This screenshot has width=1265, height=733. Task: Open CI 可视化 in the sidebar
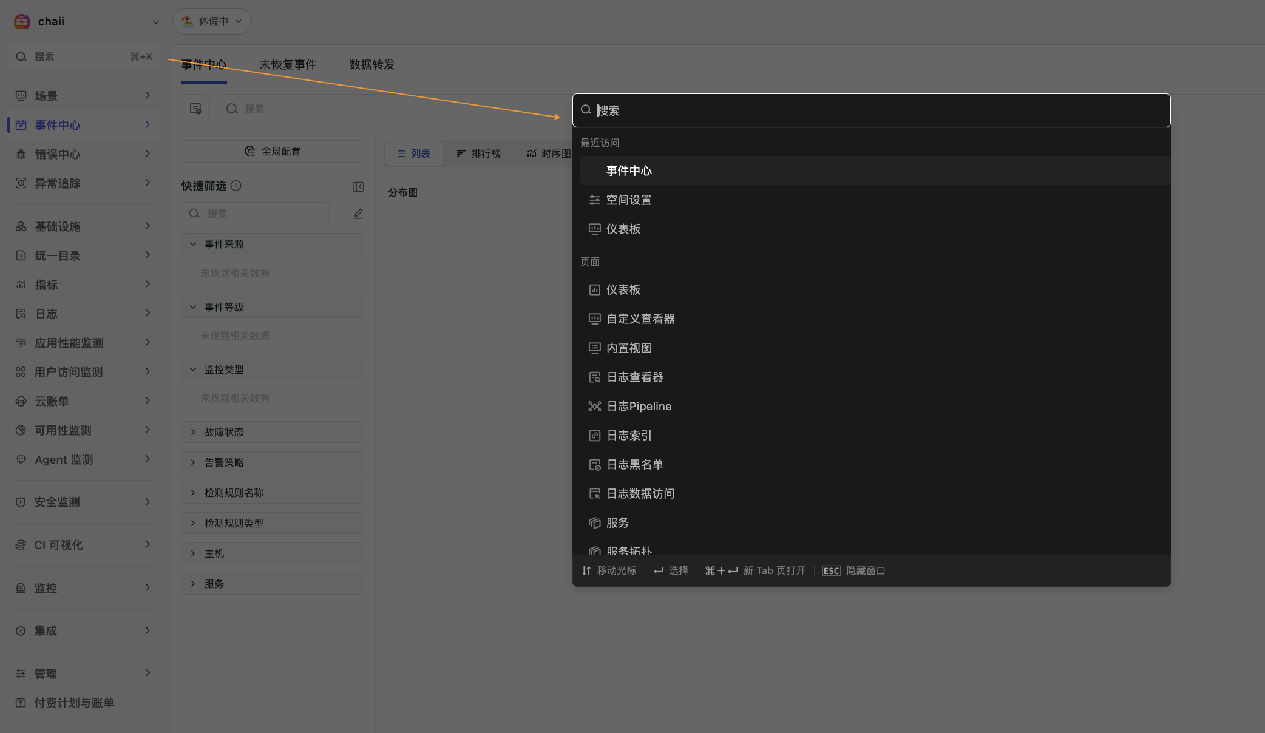point(84,545)
